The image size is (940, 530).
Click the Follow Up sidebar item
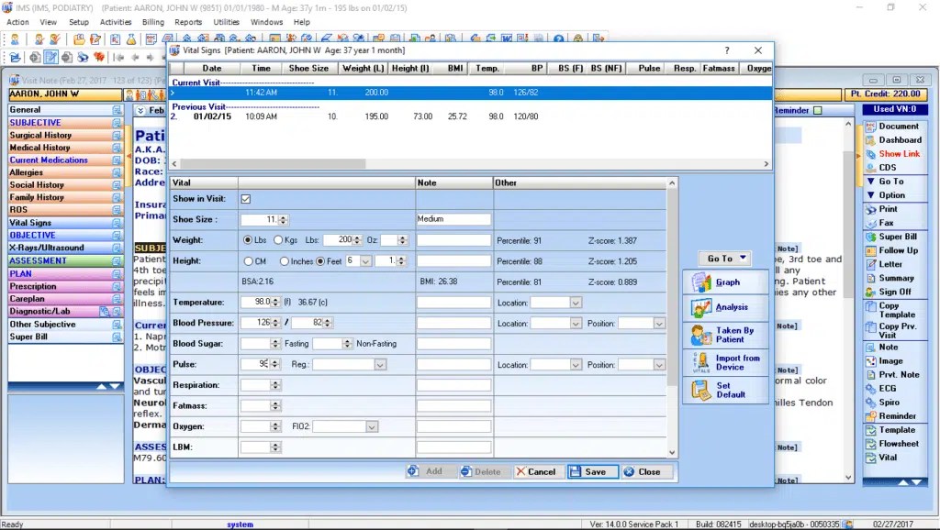894,250
